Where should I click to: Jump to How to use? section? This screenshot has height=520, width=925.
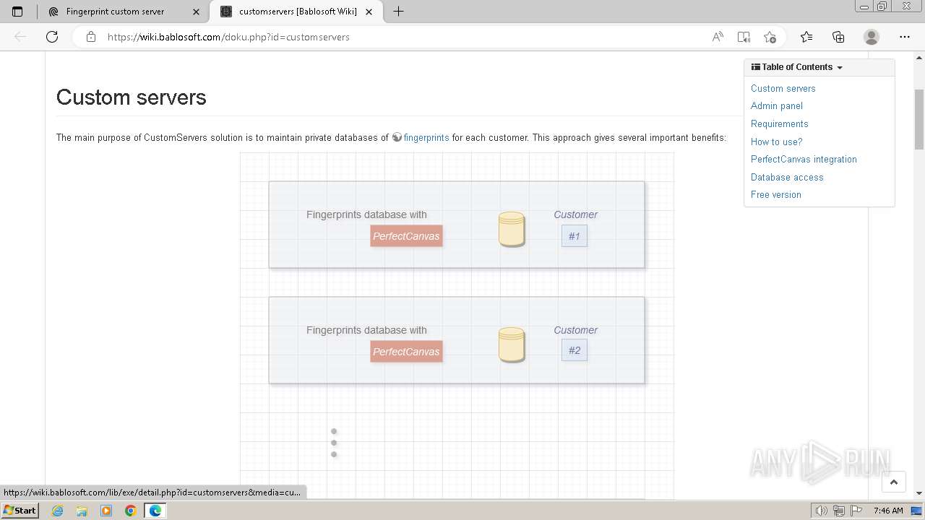[776, 142]
